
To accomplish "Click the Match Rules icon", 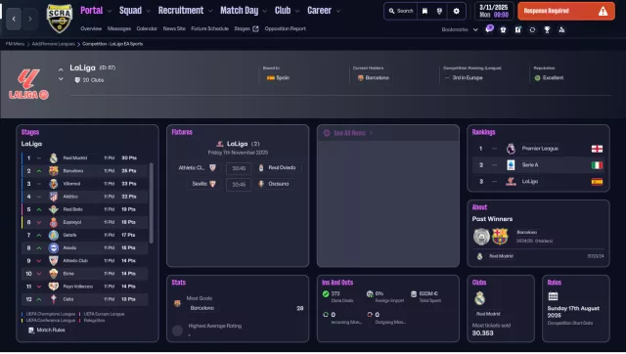I will pos(31,331).
